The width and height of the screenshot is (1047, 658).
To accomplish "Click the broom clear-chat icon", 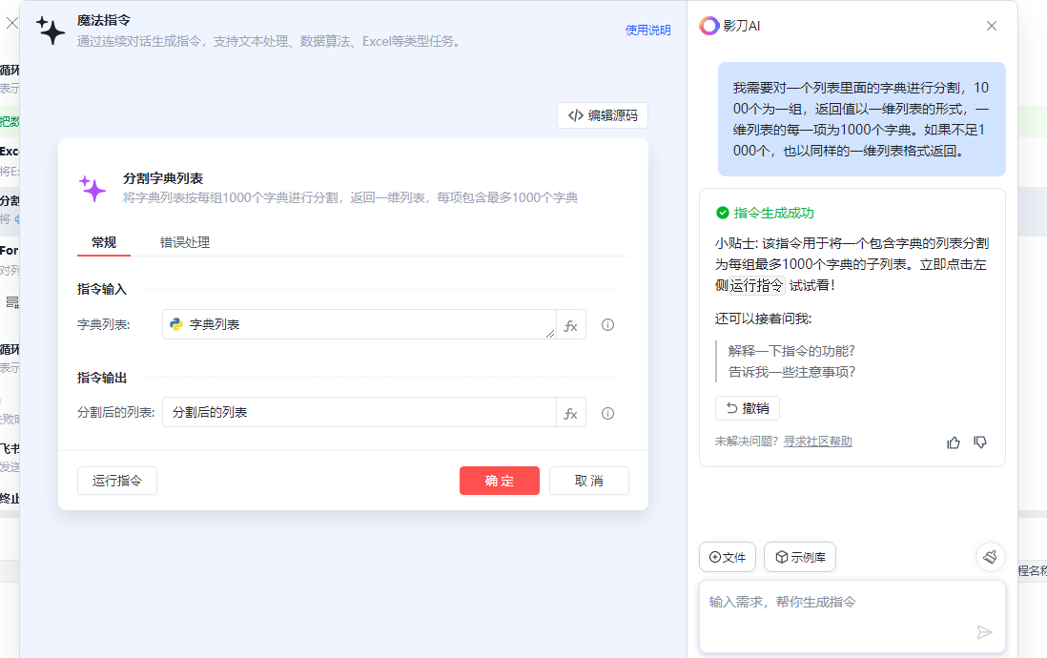I will pos(991,557).
